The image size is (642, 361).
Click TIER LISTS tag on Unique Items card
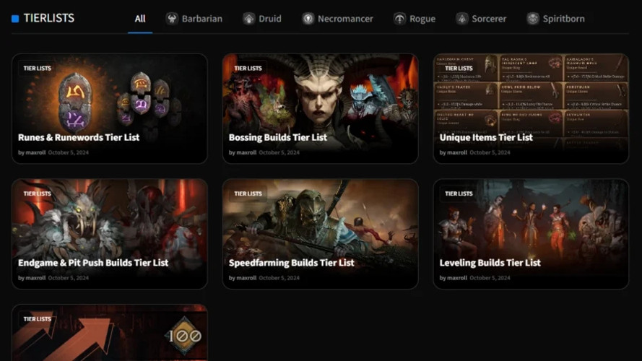(x=459, y=69)
